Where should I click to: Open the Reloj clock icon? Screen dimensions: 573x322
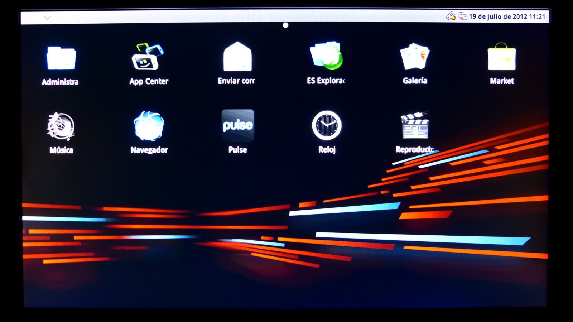point(327,125)
